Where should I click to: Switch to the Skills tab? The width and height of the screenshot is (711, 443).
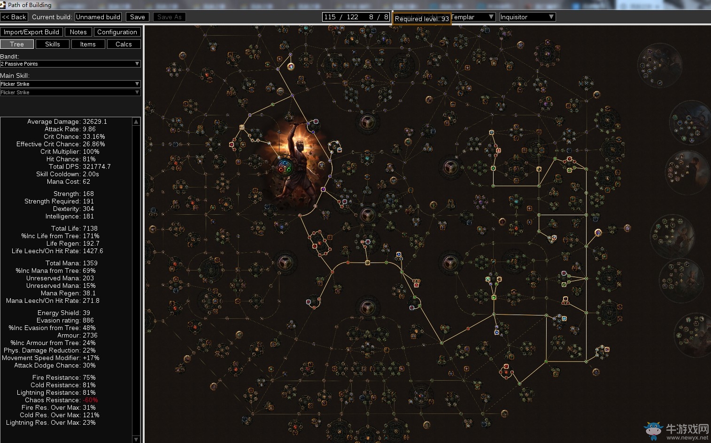point(53,44)
